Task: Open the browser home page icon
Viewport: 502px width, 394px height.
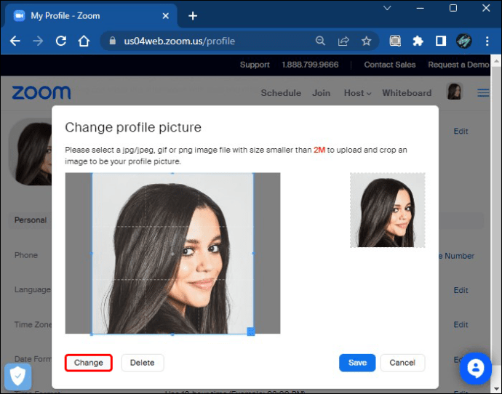Action: (x=84, y=41)
